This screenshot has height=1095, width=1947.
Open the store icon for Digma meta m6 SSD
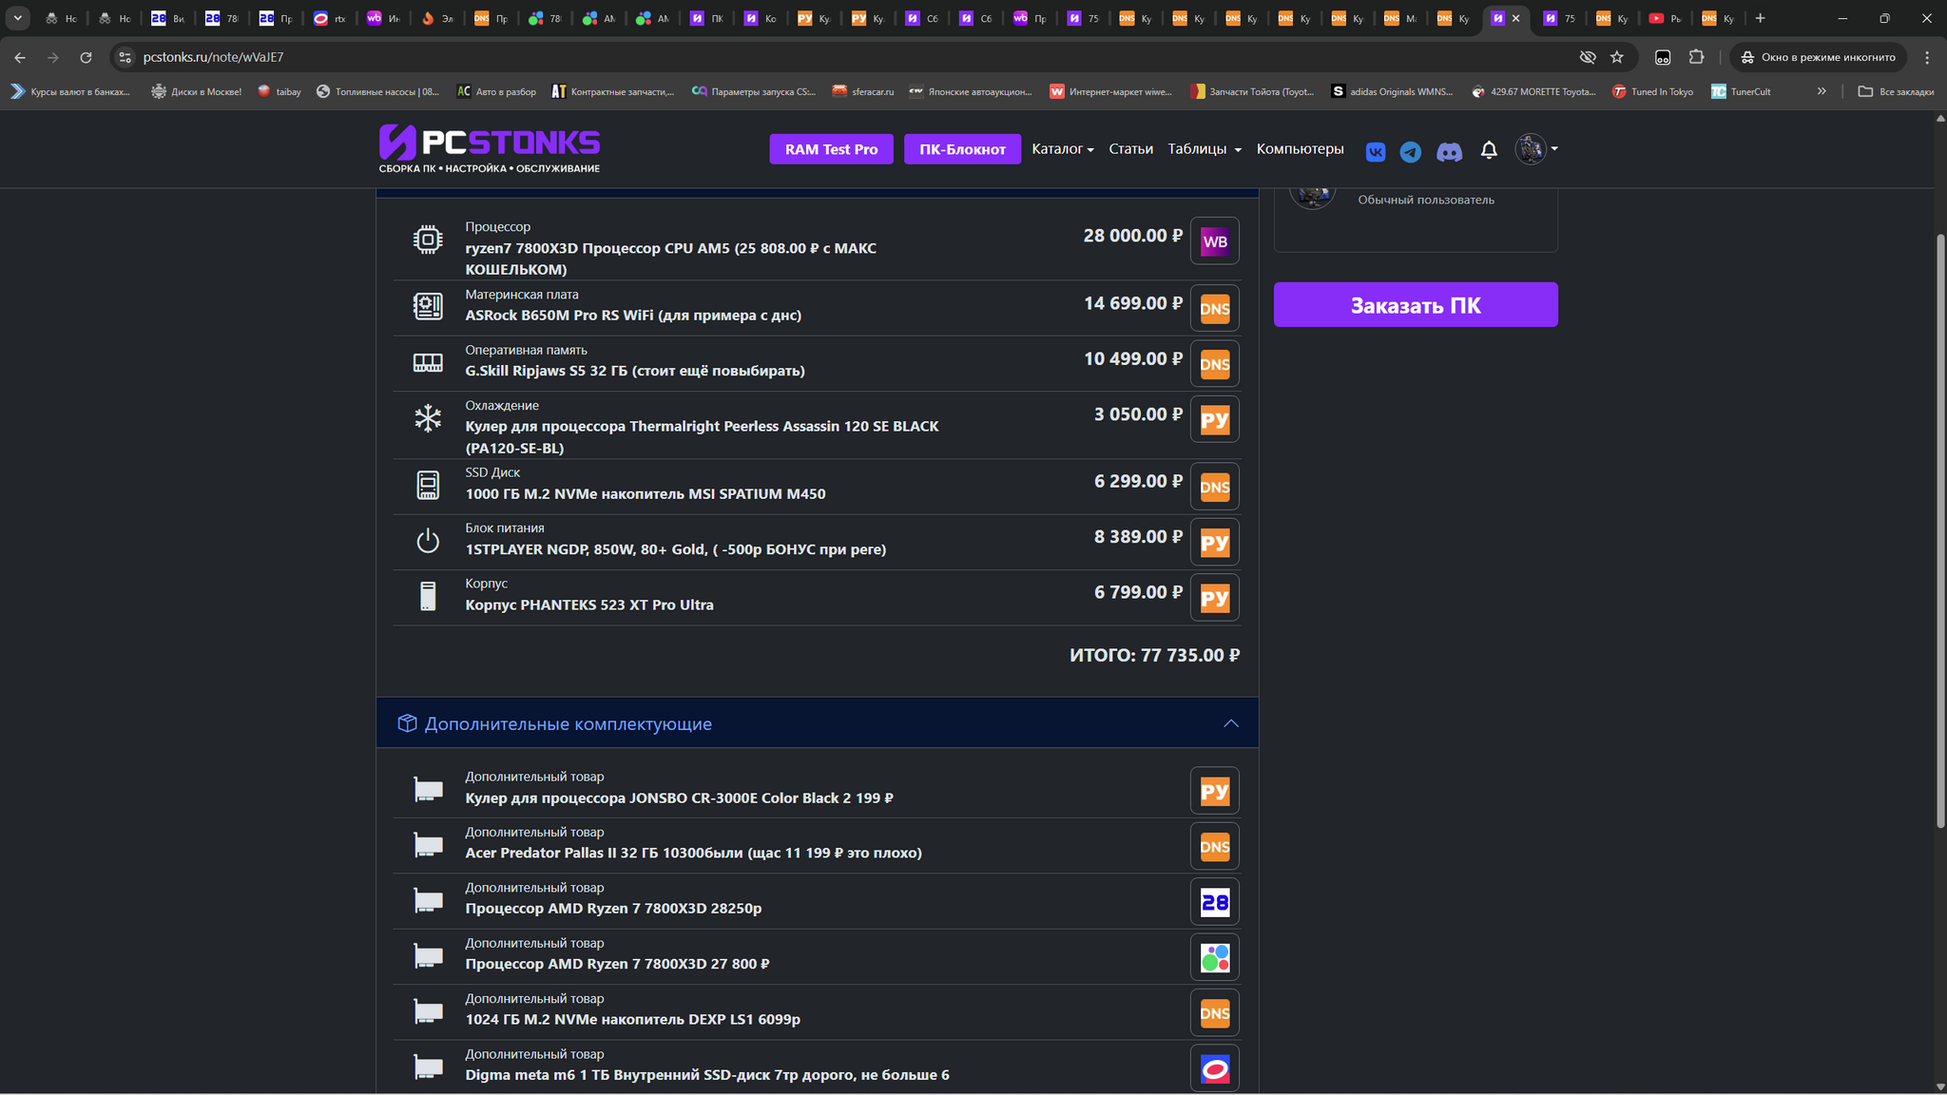click(1214, 1068)
